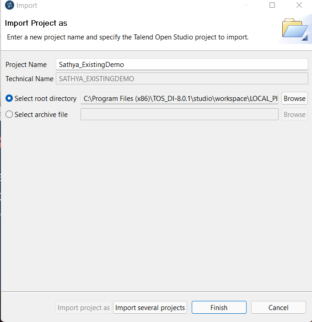The image size is (312, 322).
Task: Click the 'Import project as' button
Action: 84,307
